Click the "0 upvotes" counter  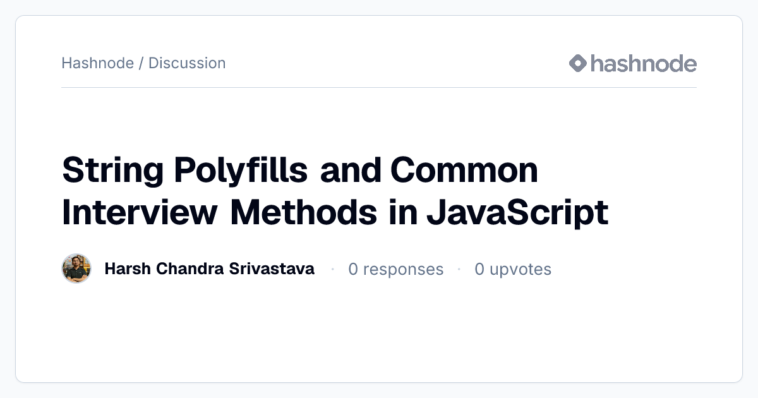(x=513, y=269)
